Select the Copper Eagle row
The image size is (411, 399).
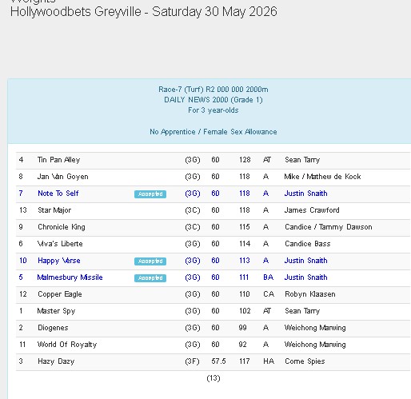(x=213, y=294)
